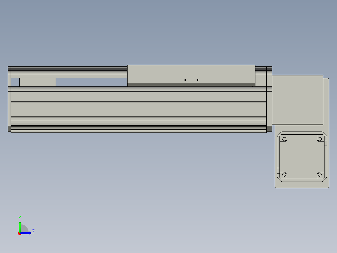This screenshot has height=253, width=337.
Task: Pick the upper-left bolt hole on motor flange
Action: point(284,139)
